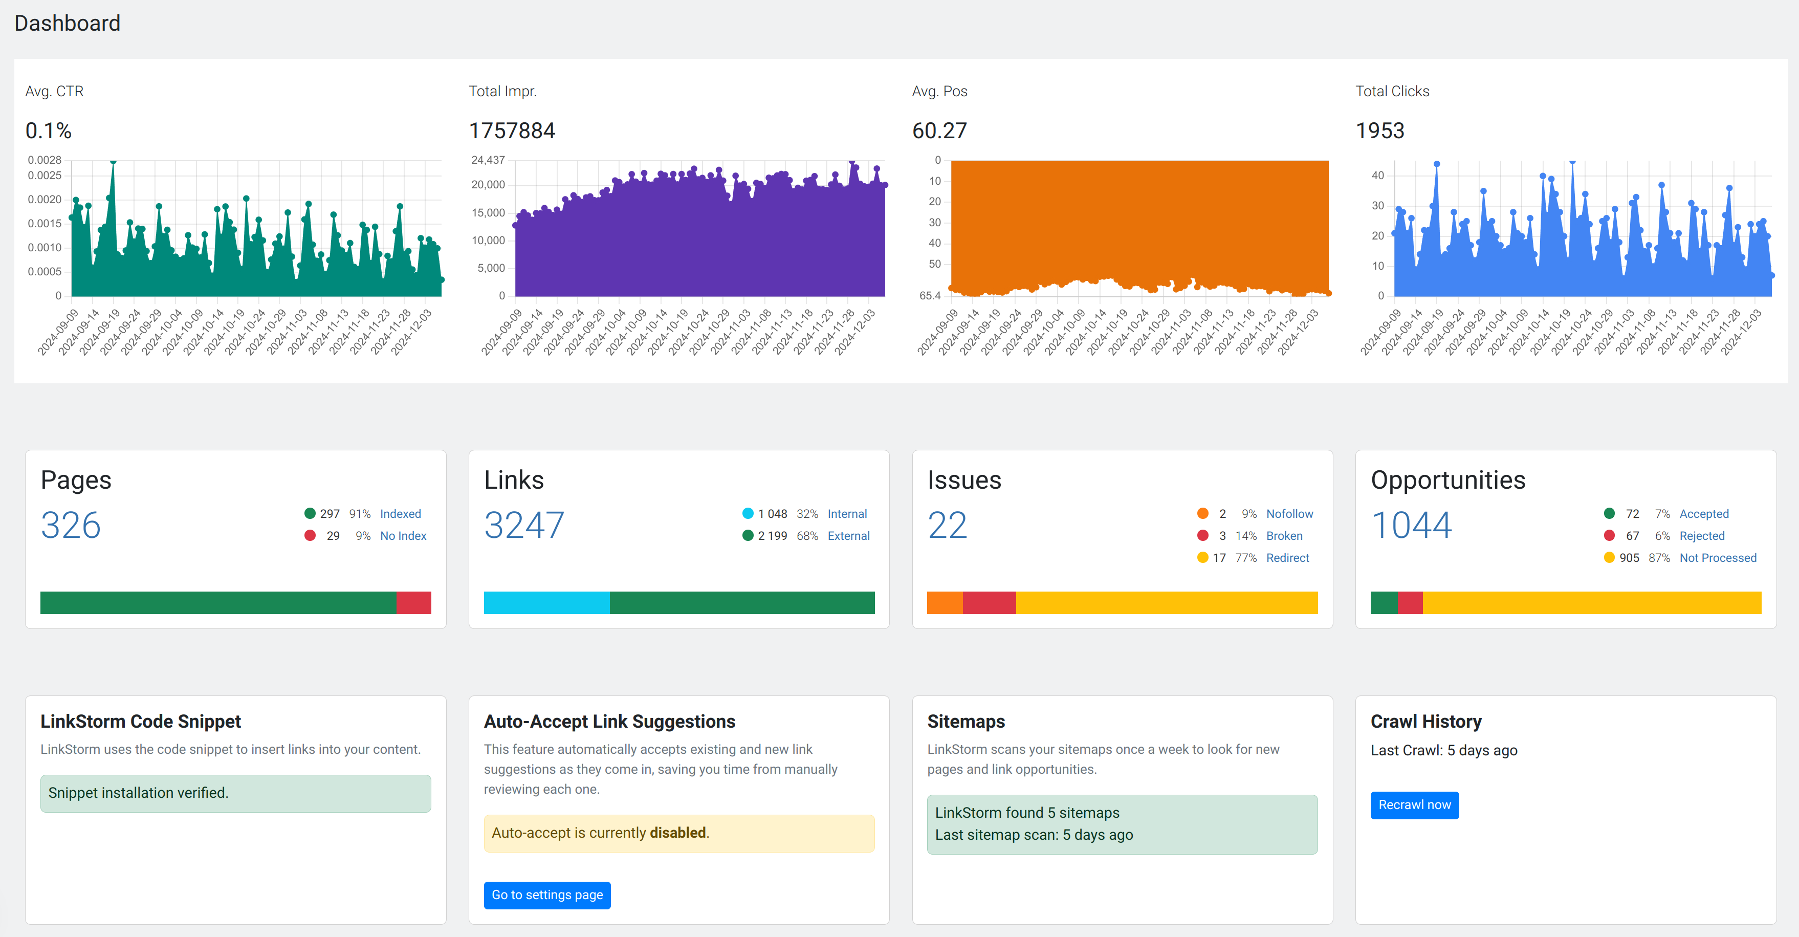Image resolution: width=1799 pixels, height=937 pixels.
Task: Click the Total Impr. value 1757884
Action: click(512, 130)
